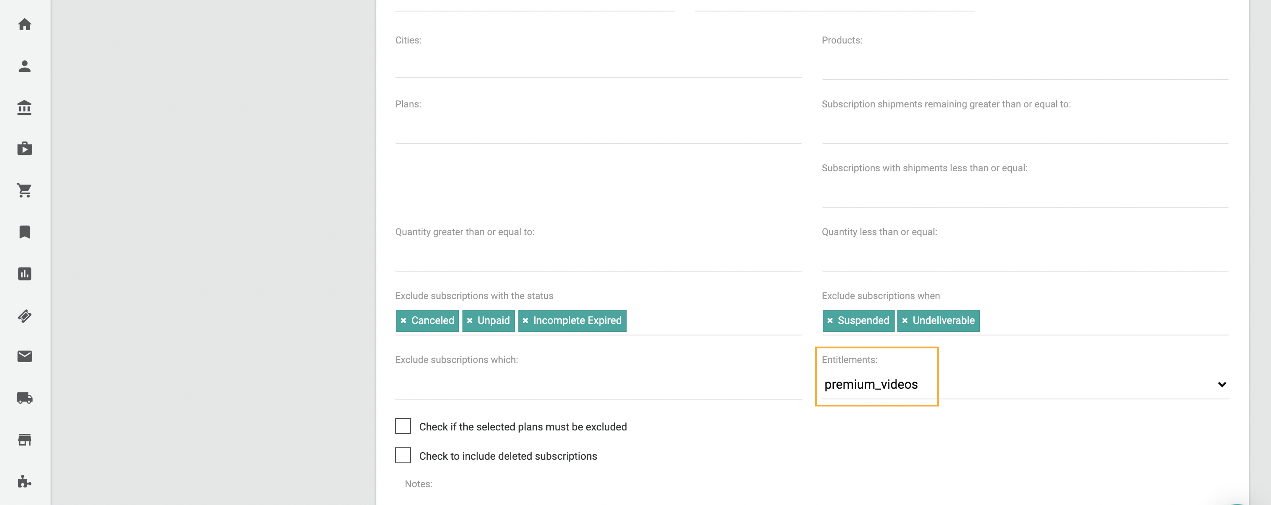Remove the Undeliverable exclusion tag
The height and width of the screenshot is (505, 1271).
[x=905, y=320]
